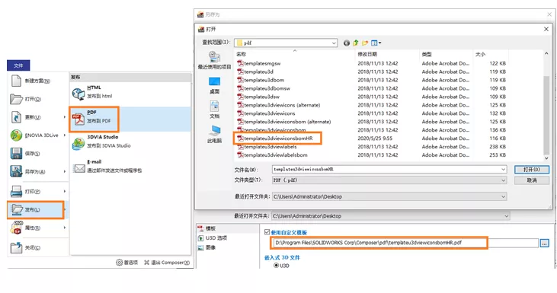Viewport: 557px width, 293px height.
Task: Click the PDF publish icon
Action: pyautogui.click(x=78, y=119)
